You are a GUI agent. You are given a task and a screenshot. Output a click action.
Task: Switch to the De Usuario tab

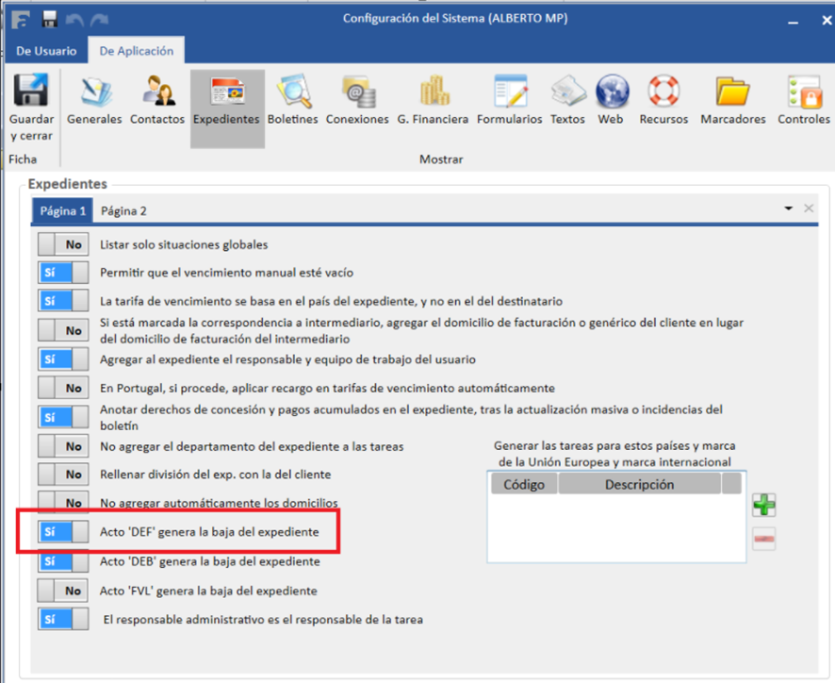point(46,51)
